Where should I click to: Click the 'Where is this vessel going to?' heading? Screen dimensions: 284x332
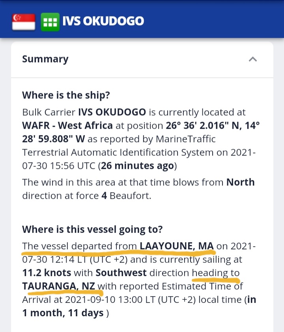92,230
